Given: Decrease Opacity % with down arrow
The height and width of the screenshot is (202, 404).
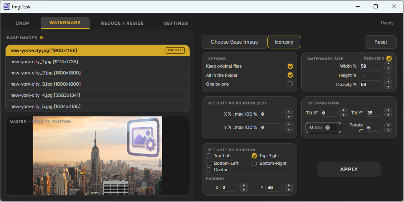Looking at the screenshot, I should [388, 86].
